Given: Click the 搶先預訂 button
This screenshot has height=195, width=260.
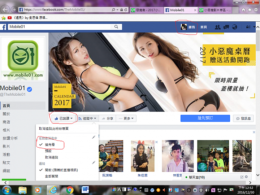Looking at the screenshot, I should [x=205, y=118].
